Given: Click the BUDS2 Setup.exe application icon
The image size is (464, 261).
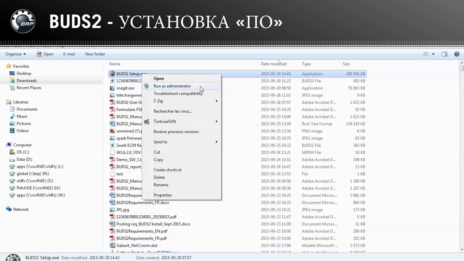Looking at the screenshot, I should (x=112, y=74).
